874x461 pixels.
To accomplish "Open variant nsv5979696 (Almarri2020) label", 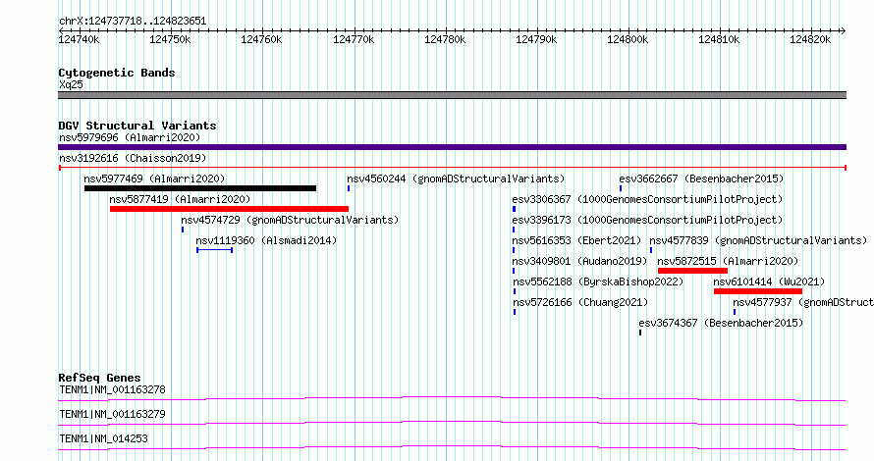I will [130, 137].
